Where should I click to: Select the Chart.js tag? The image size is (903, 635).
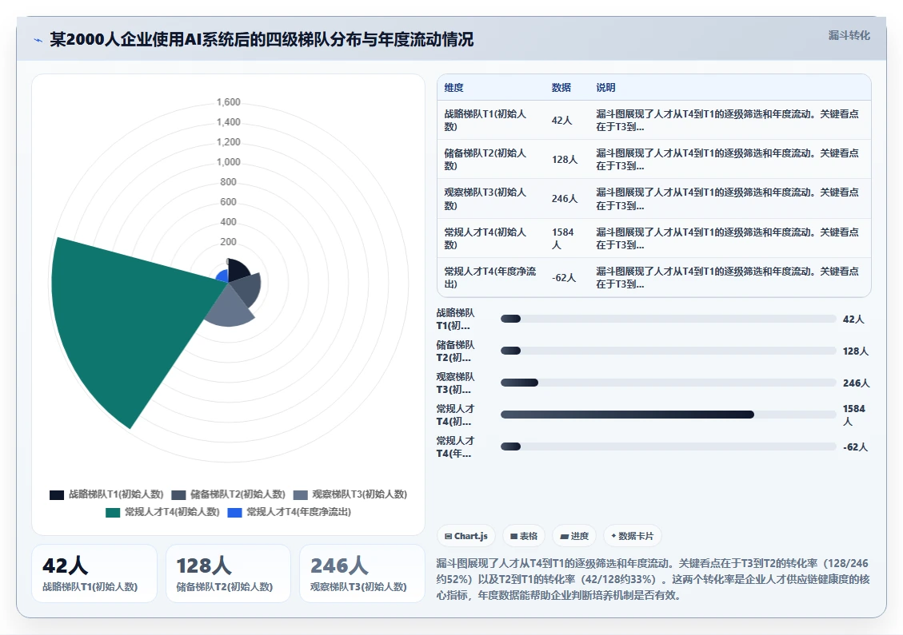tap(466, 536)
